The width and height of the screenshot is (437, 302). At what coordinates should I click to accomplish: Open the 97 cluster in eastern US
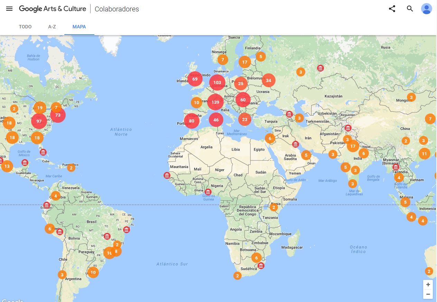click(x=39, y=121)
